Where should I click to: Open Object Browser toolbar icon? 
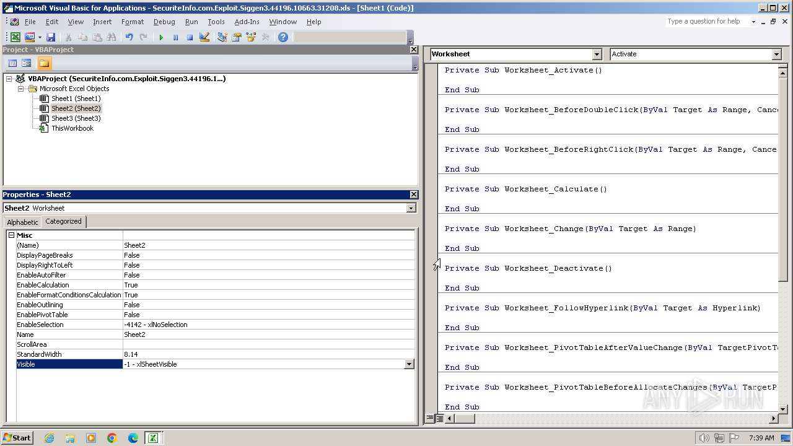pyautogui.click(x=251, y=38)
